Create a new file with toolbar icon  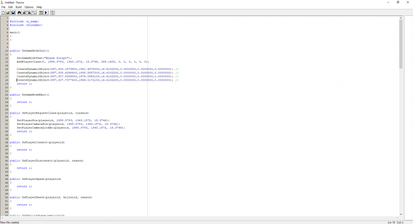coord(3,12)
